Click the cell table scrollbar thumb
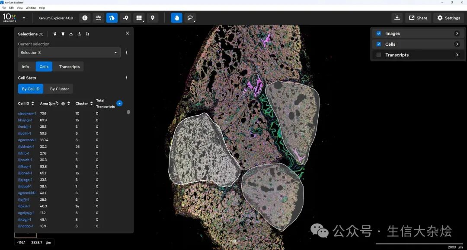 (128, 112)
